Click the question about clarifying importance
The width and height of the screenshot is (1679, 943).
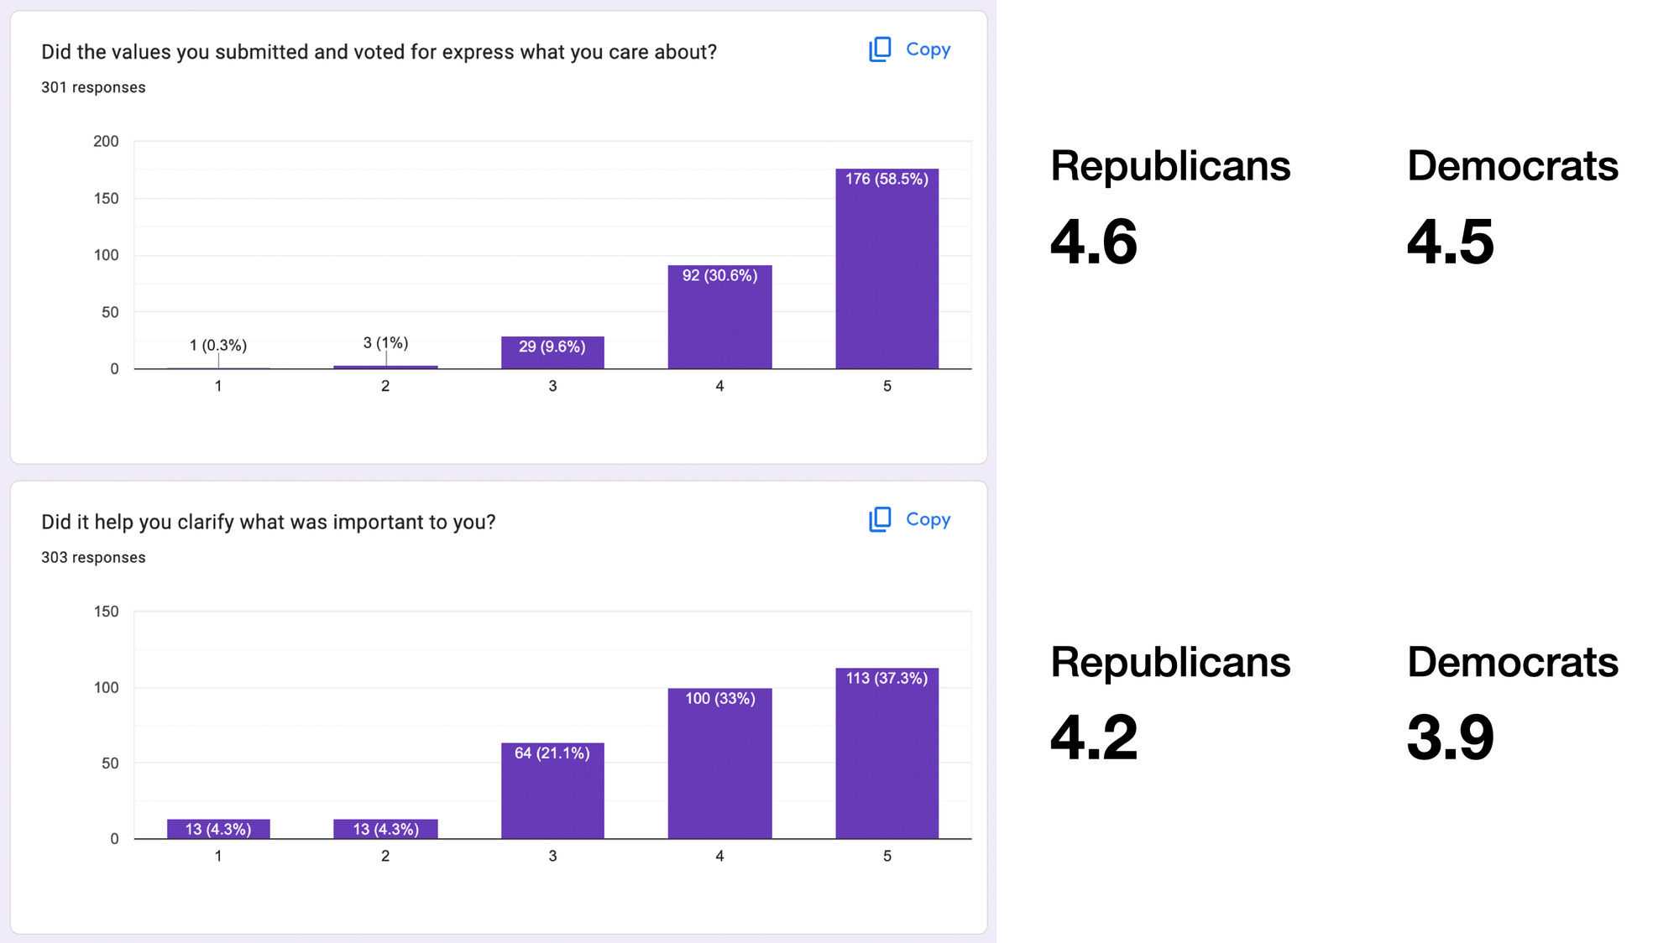269,521
